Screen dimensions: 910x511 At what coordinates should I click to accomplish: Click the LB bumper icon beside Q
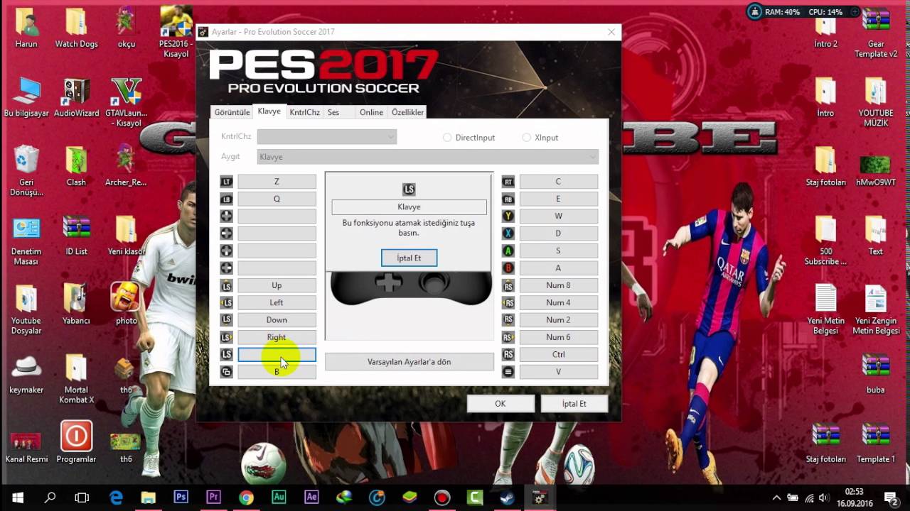point(226,199)
